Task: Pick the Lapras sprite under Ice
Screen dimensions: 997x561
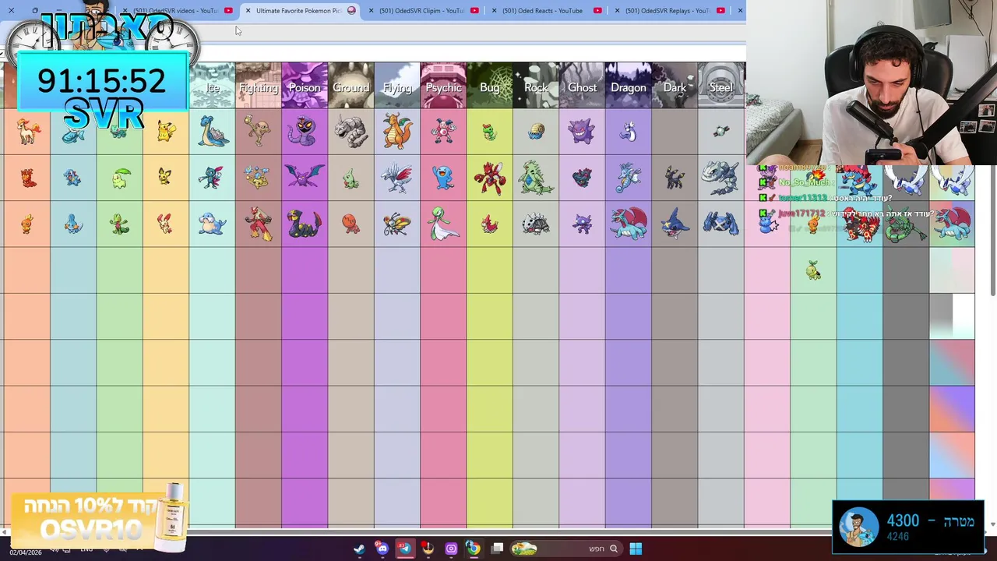Action: coord(213,132)
